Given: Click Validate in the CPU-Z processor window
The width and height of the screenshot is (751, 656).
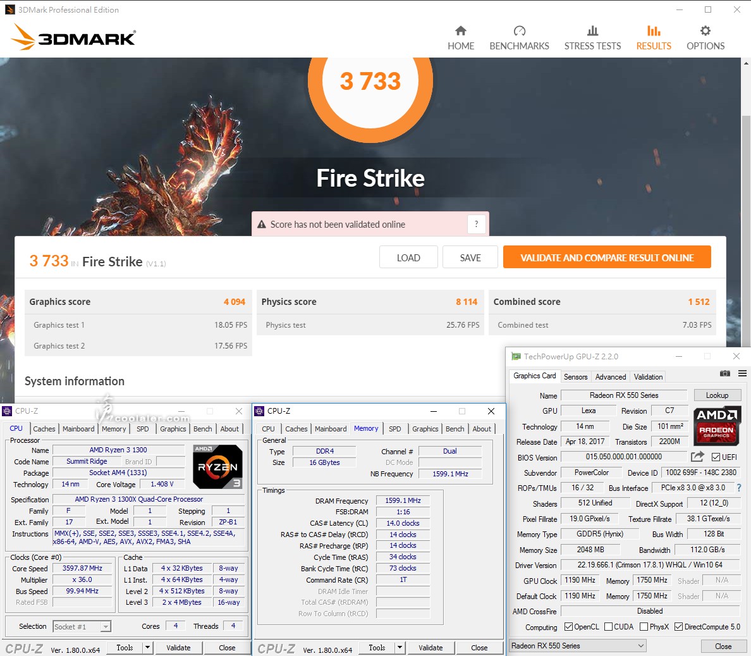Looking at the screenshot, I should click(x=178, y=648).
